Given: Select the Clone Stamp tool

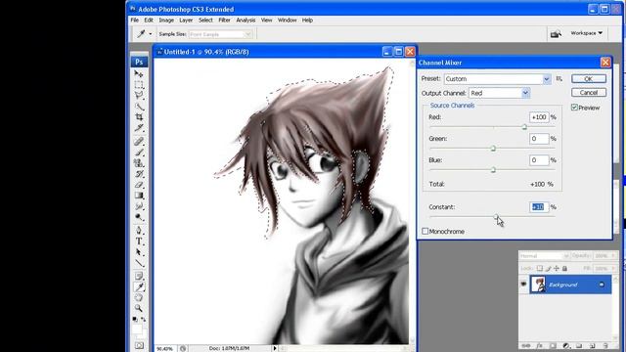Looking at the screenshot, I should pyautogui.click(x=139, y=163).
